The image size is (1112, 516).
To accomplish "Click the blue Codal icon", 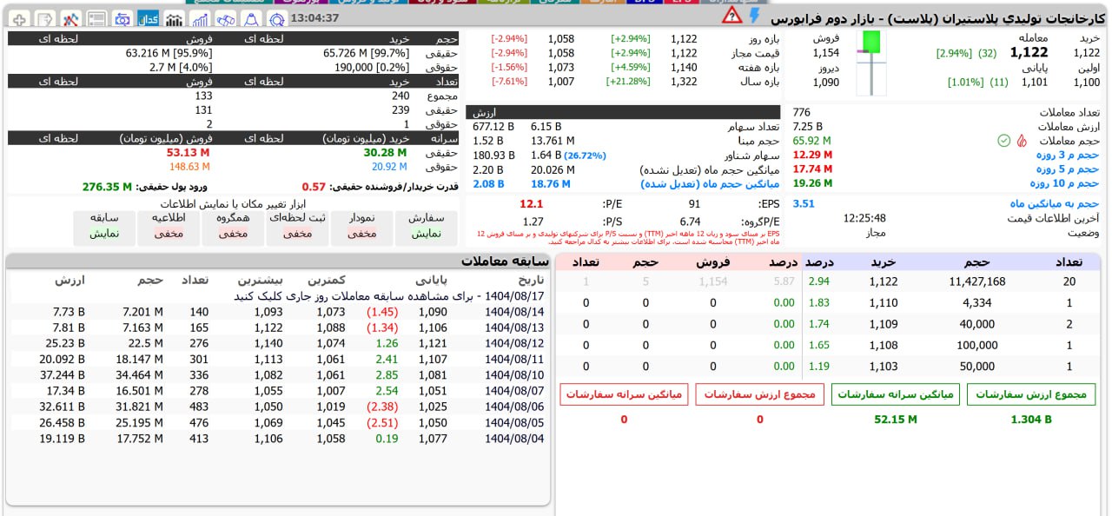I will coord(149,19).
